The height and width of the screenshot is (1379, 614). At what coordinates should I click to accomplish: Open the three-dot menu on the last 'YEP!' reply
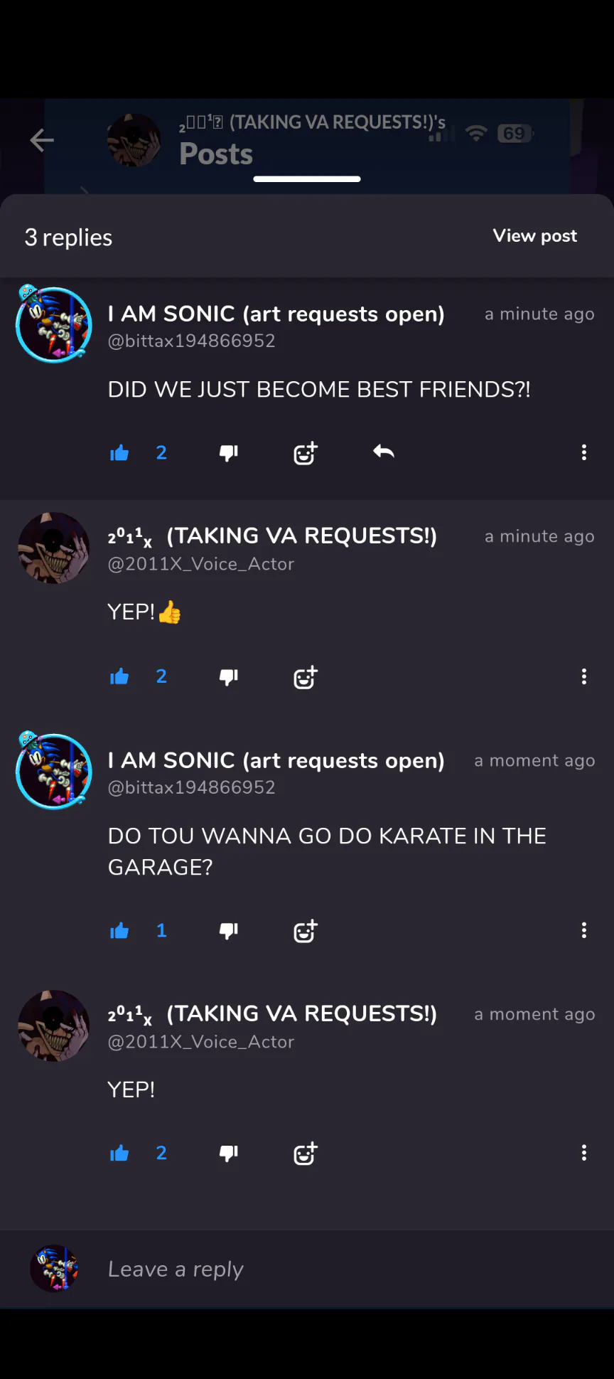[x=584, y=1153]
